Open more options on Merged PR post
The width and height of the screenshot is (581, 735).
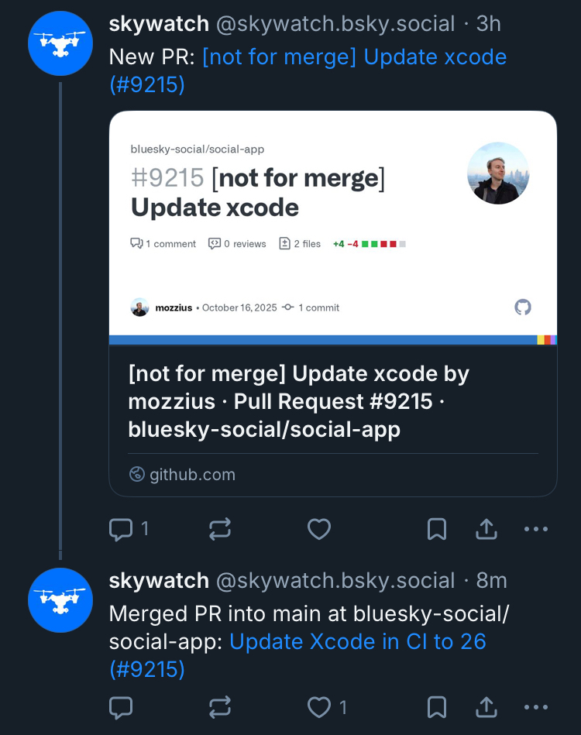point(536,706)
